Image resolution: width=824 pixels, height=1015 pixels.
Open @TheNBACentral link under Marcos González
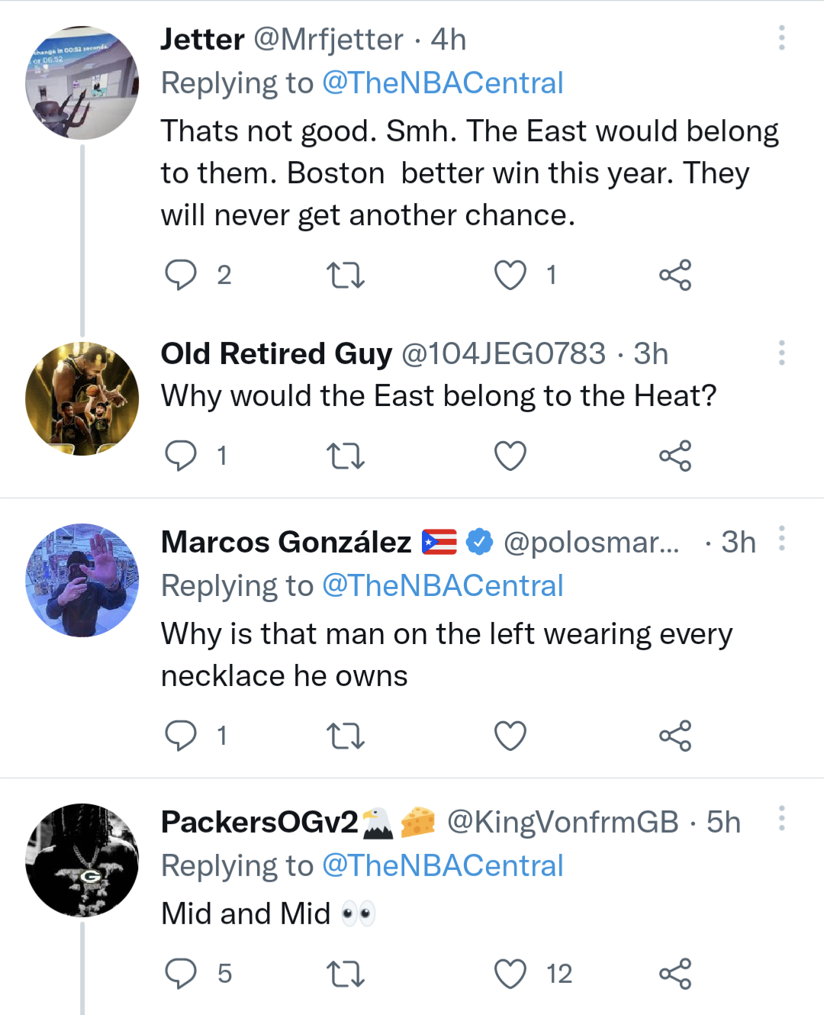[x=443, y=586]
